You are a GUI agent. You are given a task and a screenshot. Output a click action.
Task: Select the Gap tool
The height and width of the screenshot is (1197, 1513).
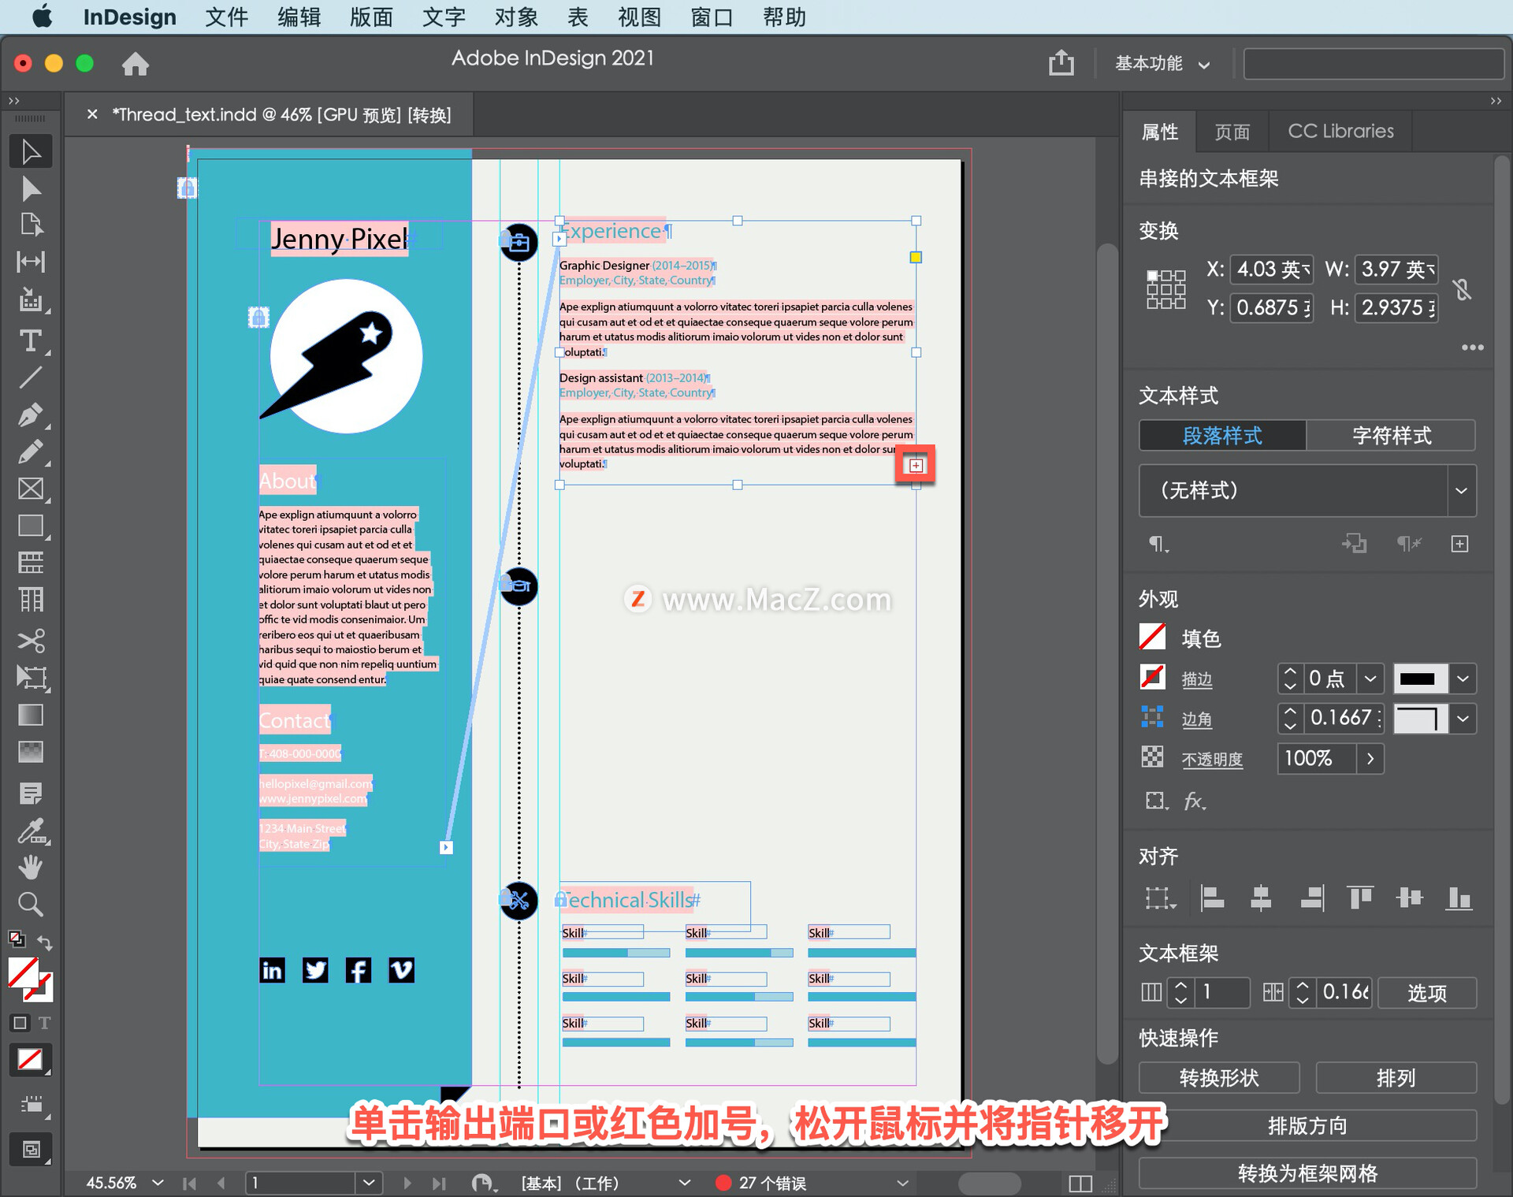point(31,262)
